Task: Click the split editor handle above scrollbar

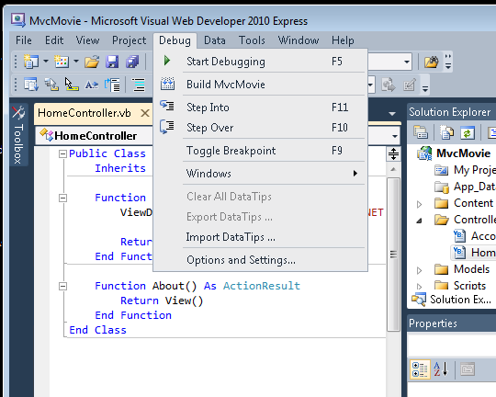Action: point(393,153)
